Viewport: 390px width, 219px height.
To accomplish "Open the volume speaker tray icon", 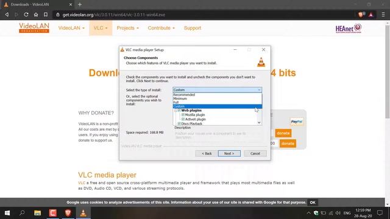I will pyautogui.click(x=338, y=213).
